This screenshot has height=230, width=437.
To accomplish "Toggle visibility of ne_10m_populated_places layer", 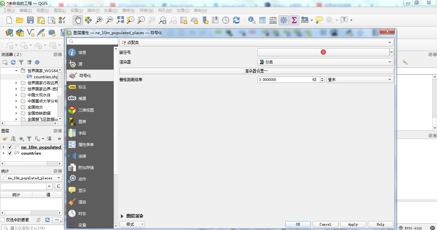I will (x=10, y=147).
